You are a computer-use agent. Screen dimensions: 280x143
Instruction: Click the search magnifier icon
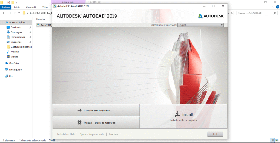coord(275,13)
